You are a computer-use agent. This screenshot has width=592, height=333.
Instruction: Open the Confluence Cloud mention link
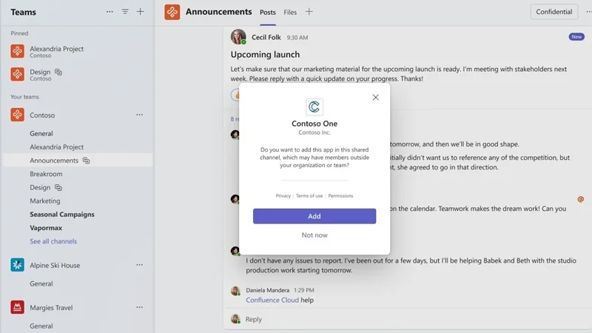point(272,300)
